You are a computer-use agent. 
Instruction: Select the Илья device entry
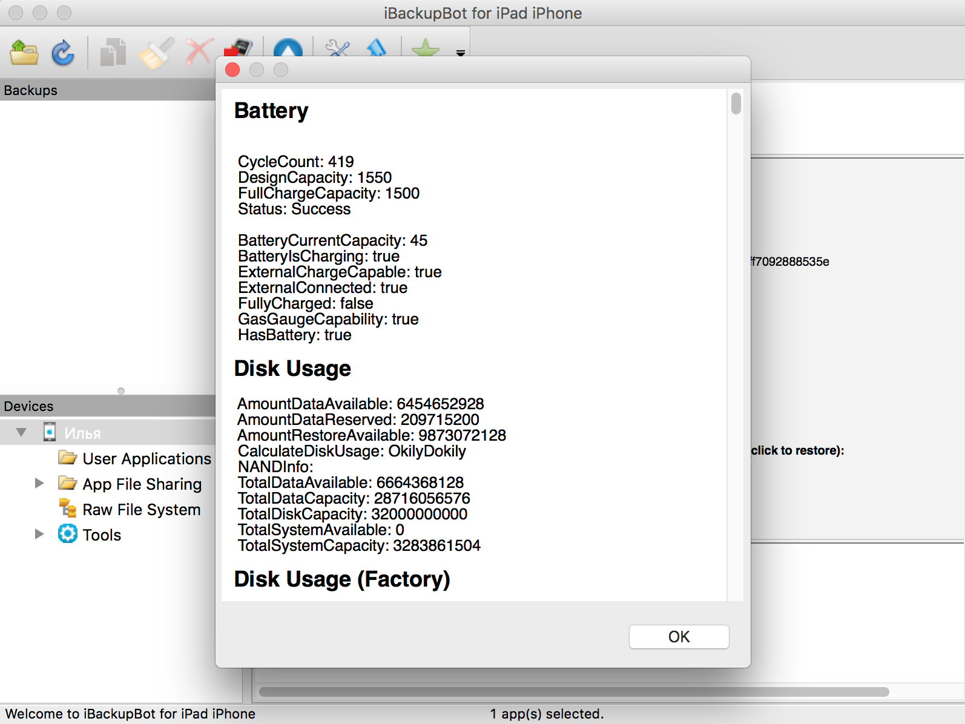pos(83,433)
